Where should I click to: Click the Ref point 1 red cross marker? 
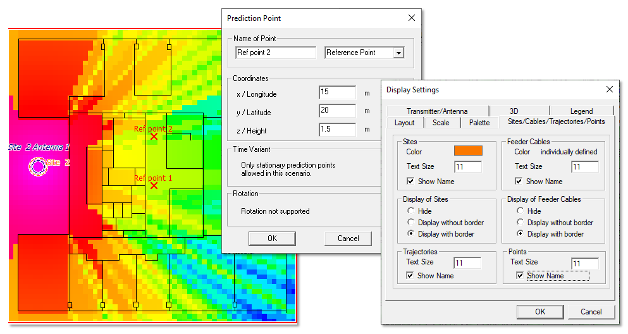154,186
